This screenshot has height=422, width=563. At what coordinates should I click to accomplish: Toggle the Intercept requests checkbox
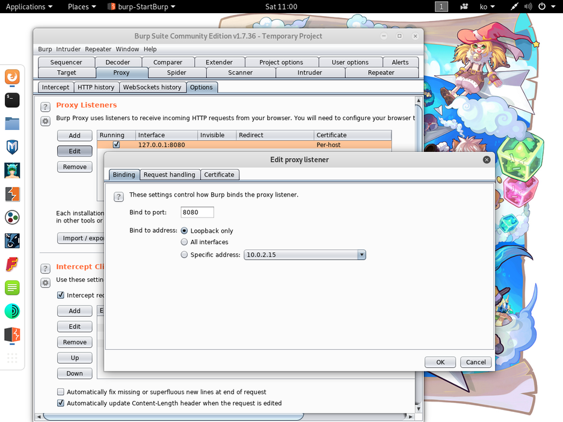pyautogui.click(x=61, y=295)
